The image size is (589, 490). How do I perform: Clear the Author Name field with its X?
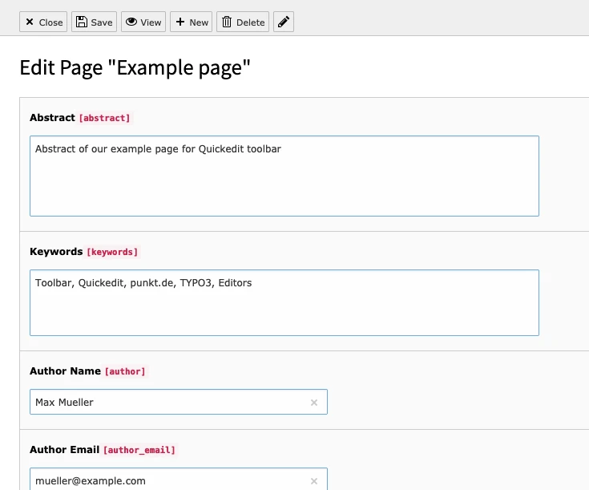tap(314, 403)
